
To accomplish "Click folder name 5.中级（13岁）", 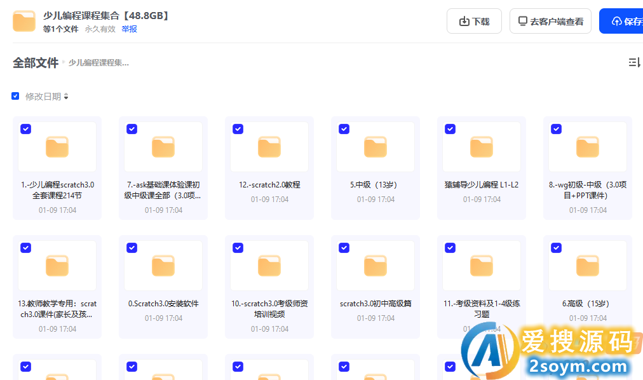I will pyautogui.click(x=376, y=185).
